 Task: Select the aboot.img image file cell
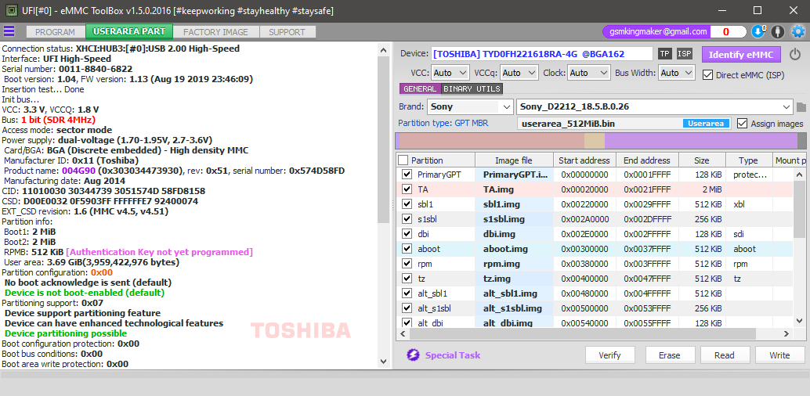click(x=515, y=249)
